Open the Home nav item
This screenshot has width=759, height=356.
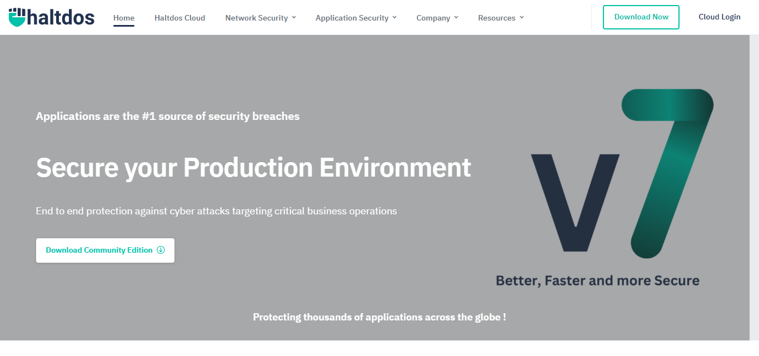(x=124, y=18)
